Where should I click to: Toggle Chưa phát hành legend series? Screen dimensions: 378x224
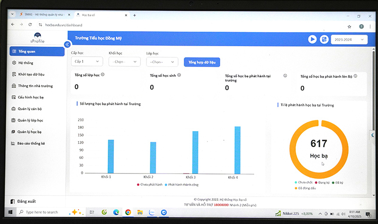150,184
